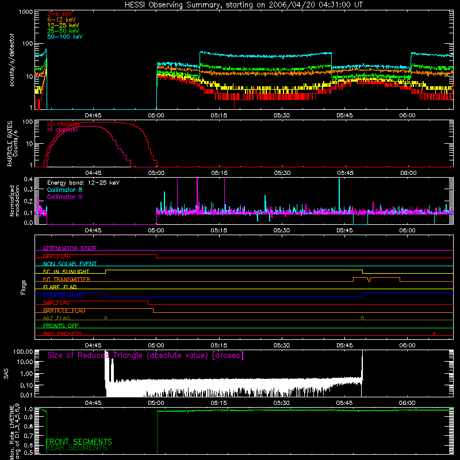460x460 pixels.
Task: Pick the green 25-50 keV legend entry
Action: click(63, 31)
